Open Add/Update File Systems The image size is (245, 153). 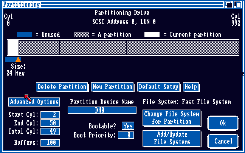pyautogui.click(x=172, y=138)
